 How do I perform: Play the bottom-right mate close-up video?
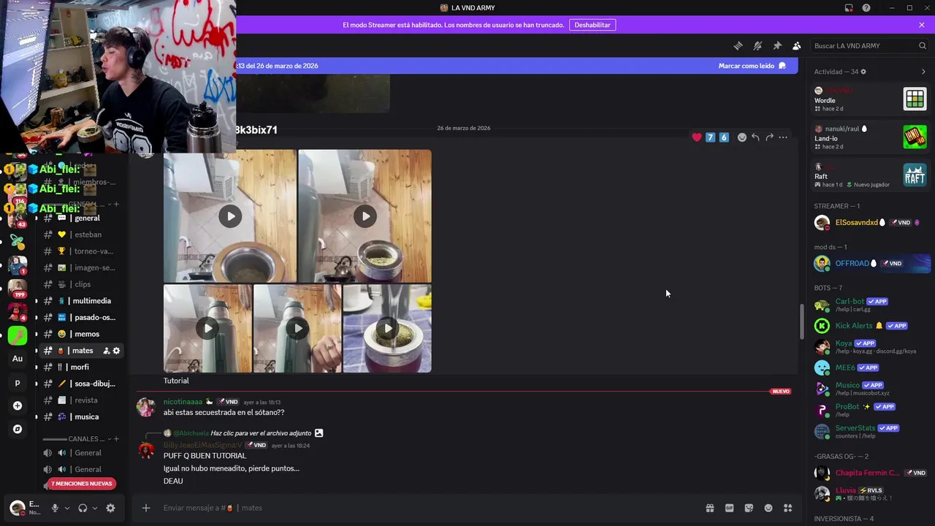coord(387,329)
